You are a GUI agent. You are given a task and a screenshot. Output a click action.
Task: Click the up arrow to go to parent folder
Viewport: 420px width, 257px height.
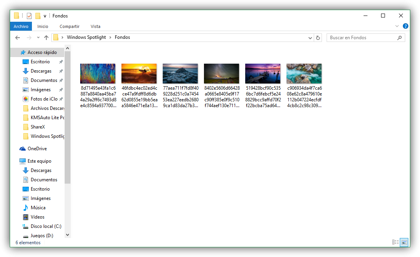point(46,37)
